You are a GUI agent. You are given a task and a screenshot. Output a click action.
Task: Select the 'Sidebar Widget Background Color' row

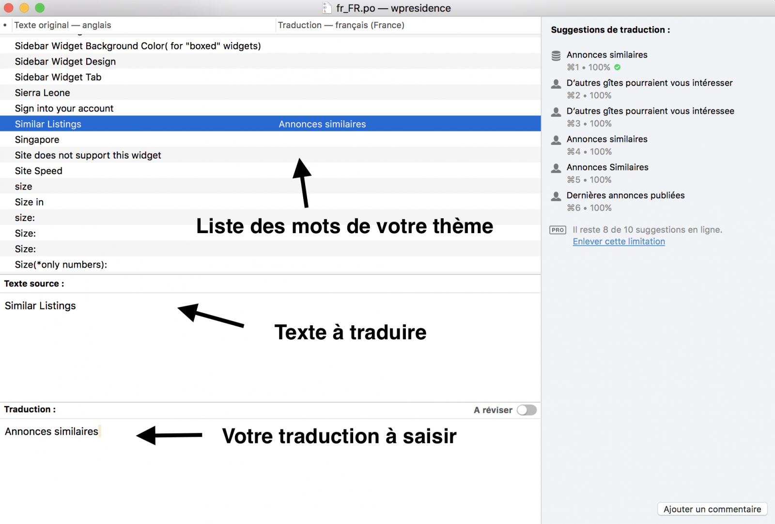270,46
